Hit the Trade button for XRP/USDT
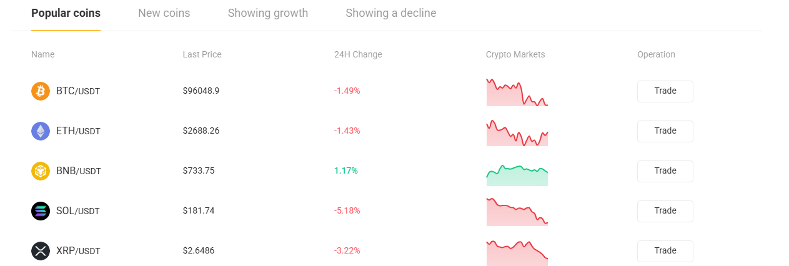 tap(665, 251)
